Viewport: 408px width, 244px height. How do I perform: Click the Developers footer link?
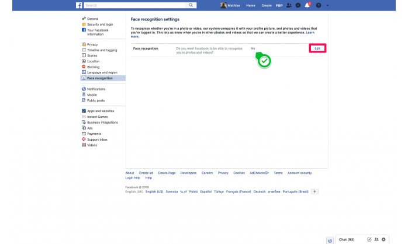[188, 173]
